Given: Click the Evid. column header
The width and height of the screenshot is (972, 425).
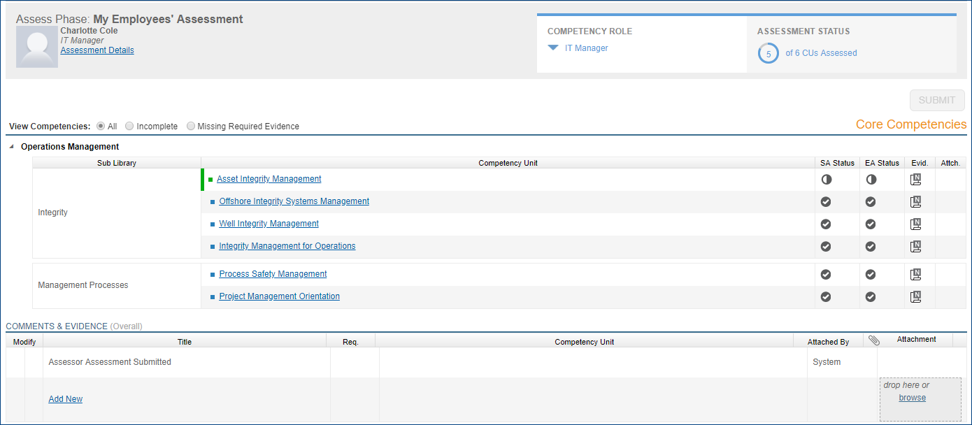Looking at the screenshot, I should pyautogui.click(x=920, y=163).
